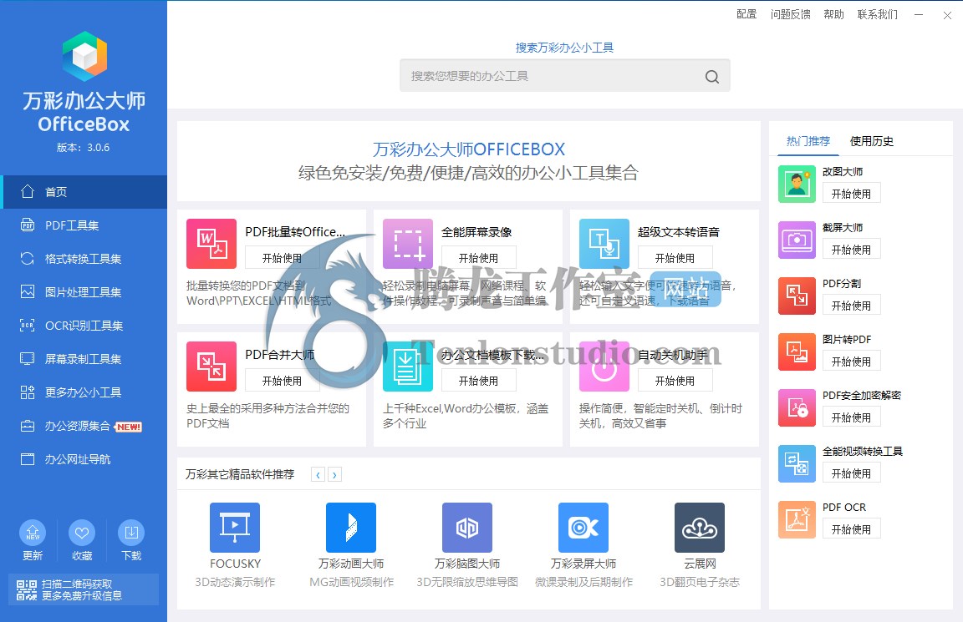Open the 超级文本转语音 icon

click(604, 244)
